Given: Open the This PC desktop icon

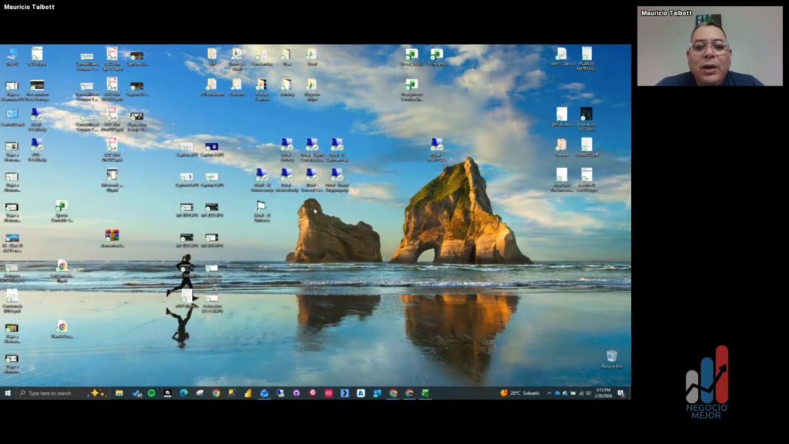Looking at the screenshot, I should [12, 56].
